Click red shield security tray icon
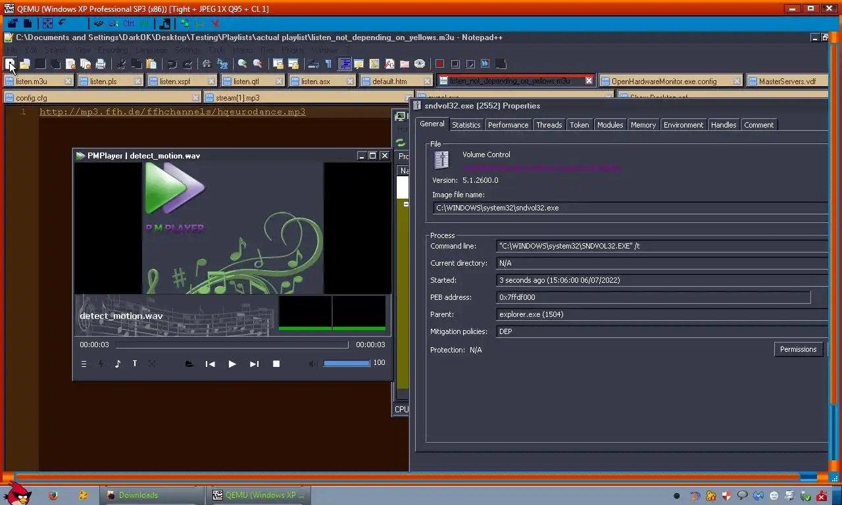The height and width of the screenshot is (505, 842). pos(726,496)
